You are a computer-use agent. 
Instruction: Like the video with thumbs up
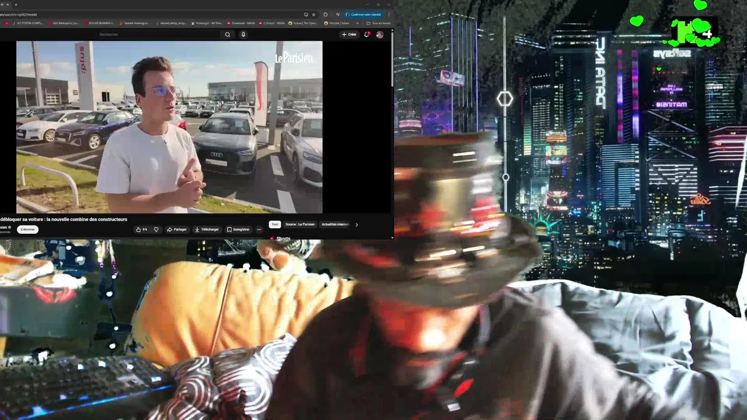141,229
